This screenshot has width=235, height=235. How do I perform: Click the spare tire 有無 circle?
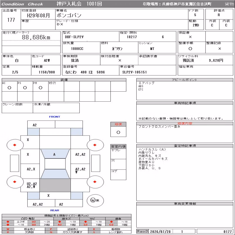pos(95,201)
